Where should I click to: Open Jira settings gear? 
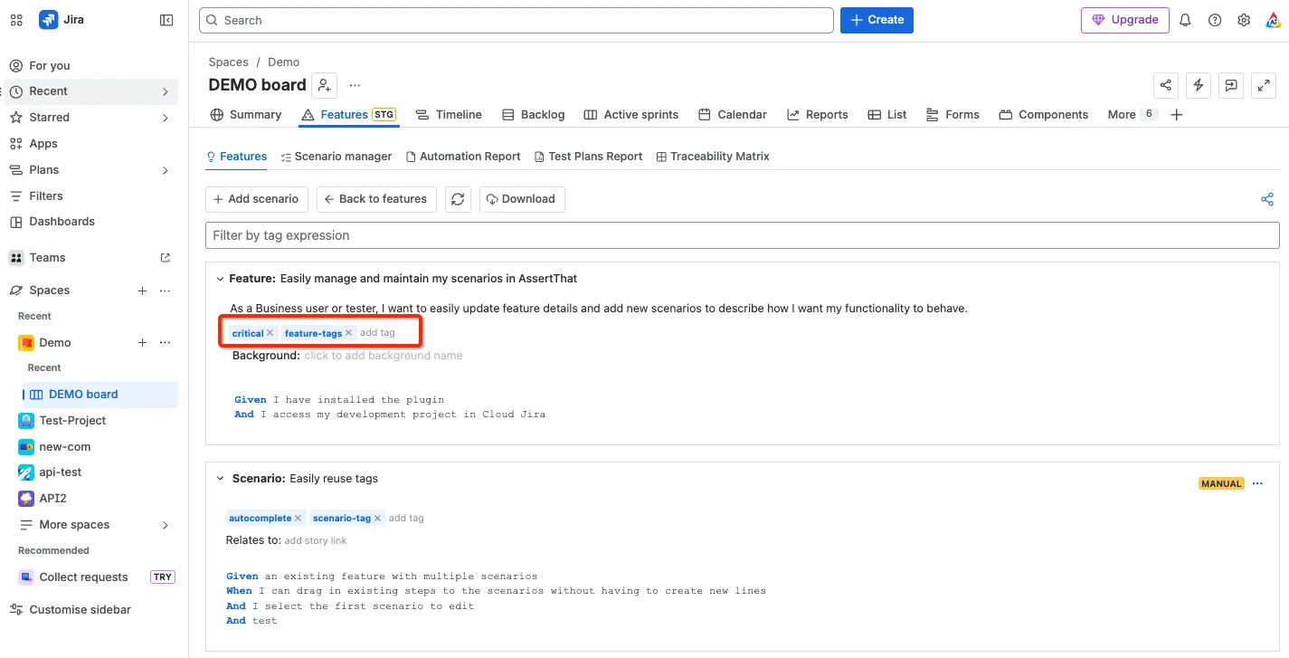click(1244, 20)
